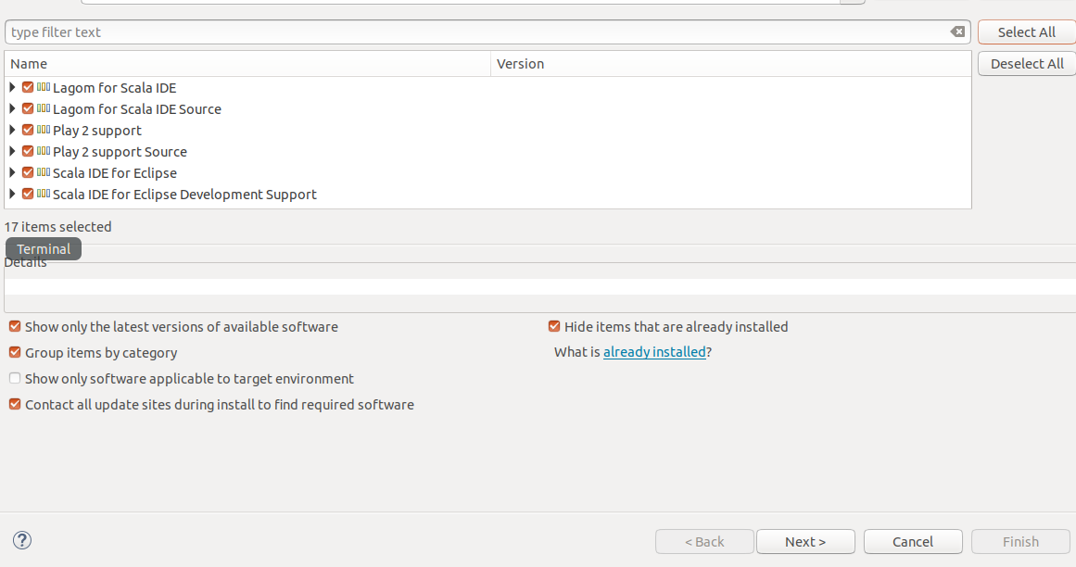Expand the Play 2 support Source node
Viewport: 1076px width, 567px height.
click(12, 151)
